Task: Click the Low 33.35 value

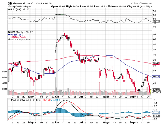Action: coord(86,6)
